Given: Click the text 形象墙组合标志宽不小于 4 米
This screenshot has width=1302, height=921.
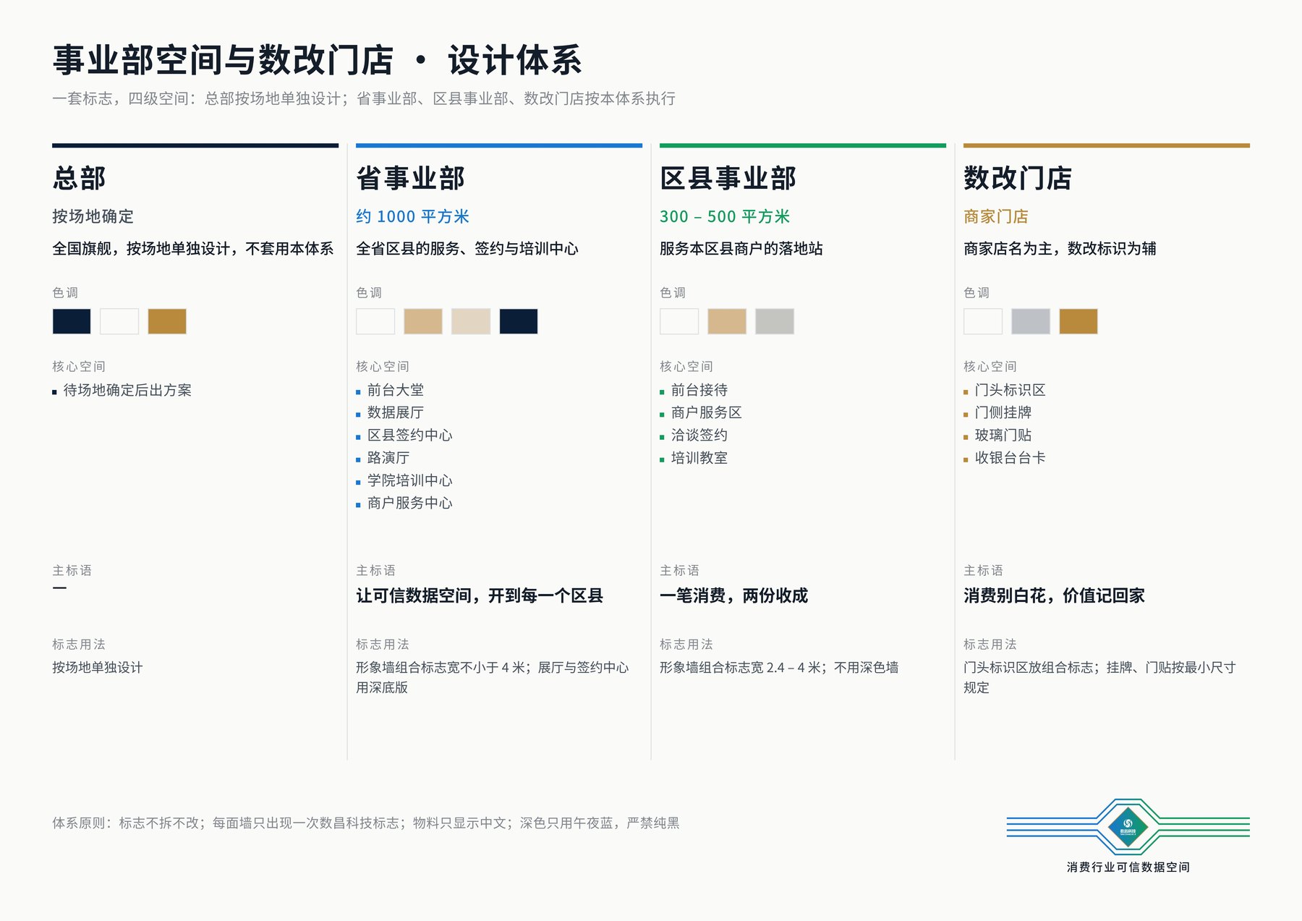Looking at the screenshot, I should pos(440,667).
